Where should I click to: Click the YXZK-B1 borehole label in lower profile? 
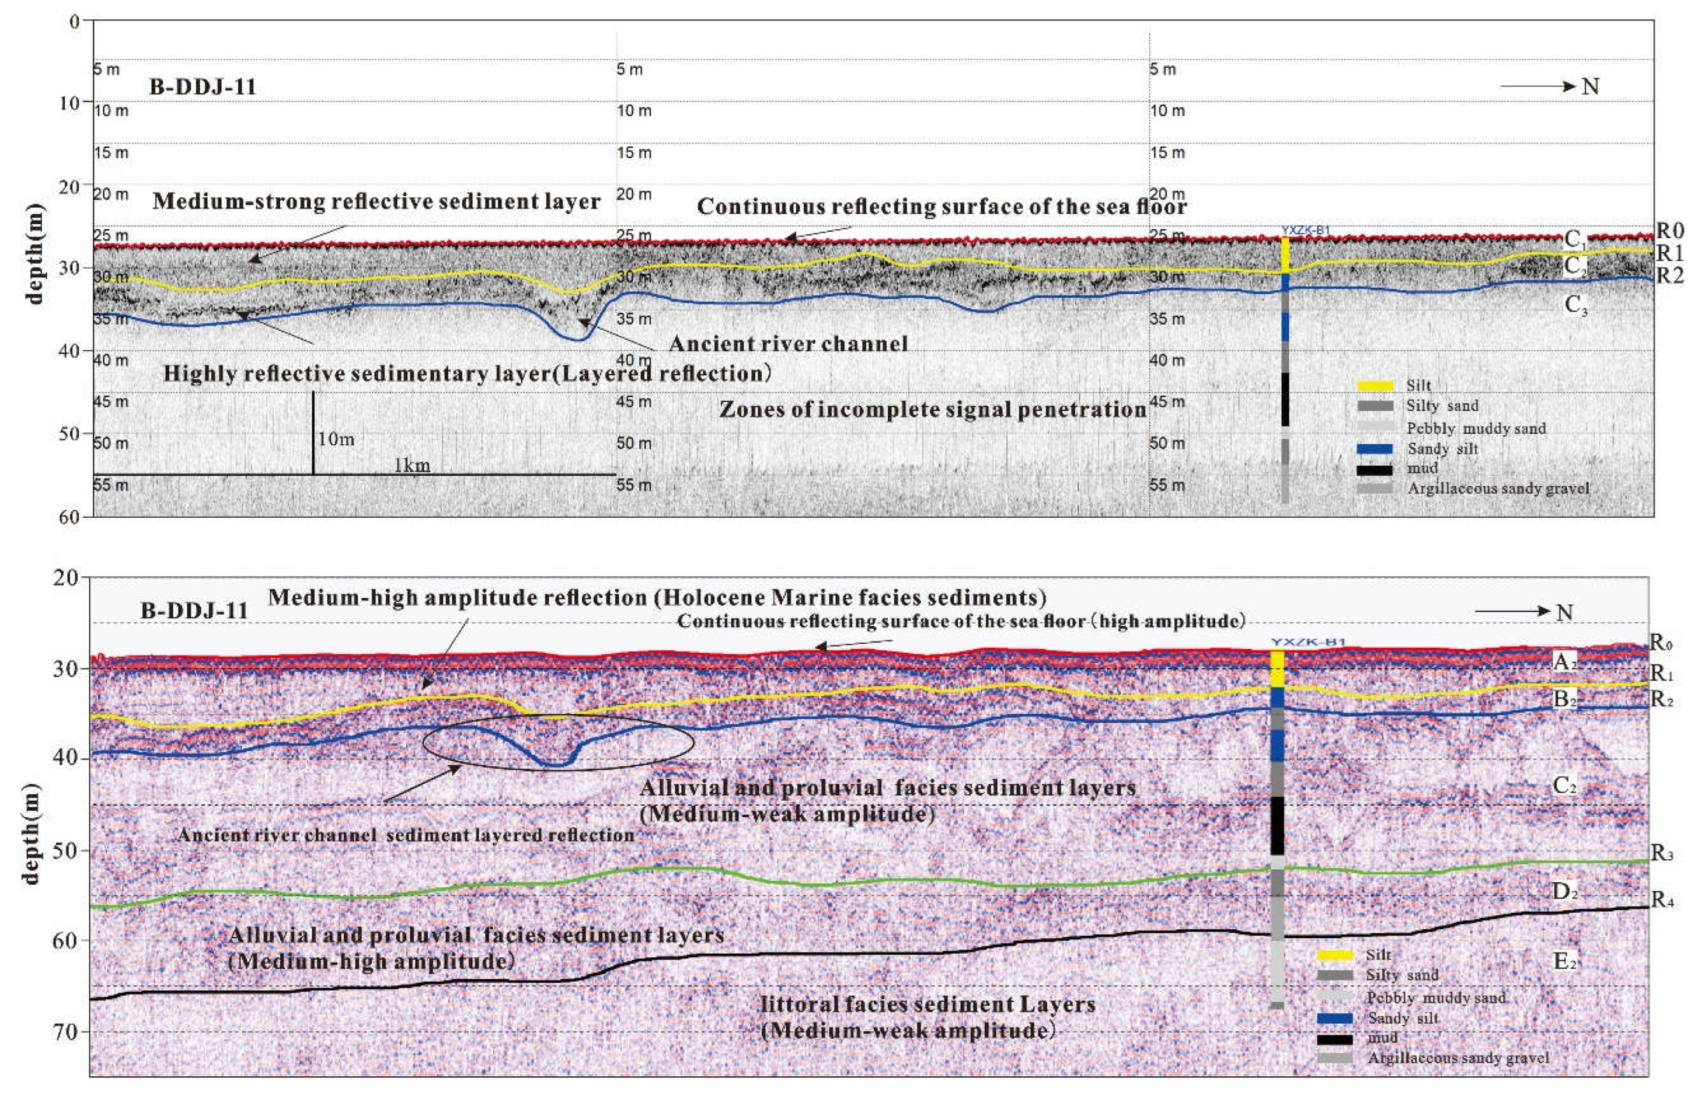point(1308,642)
